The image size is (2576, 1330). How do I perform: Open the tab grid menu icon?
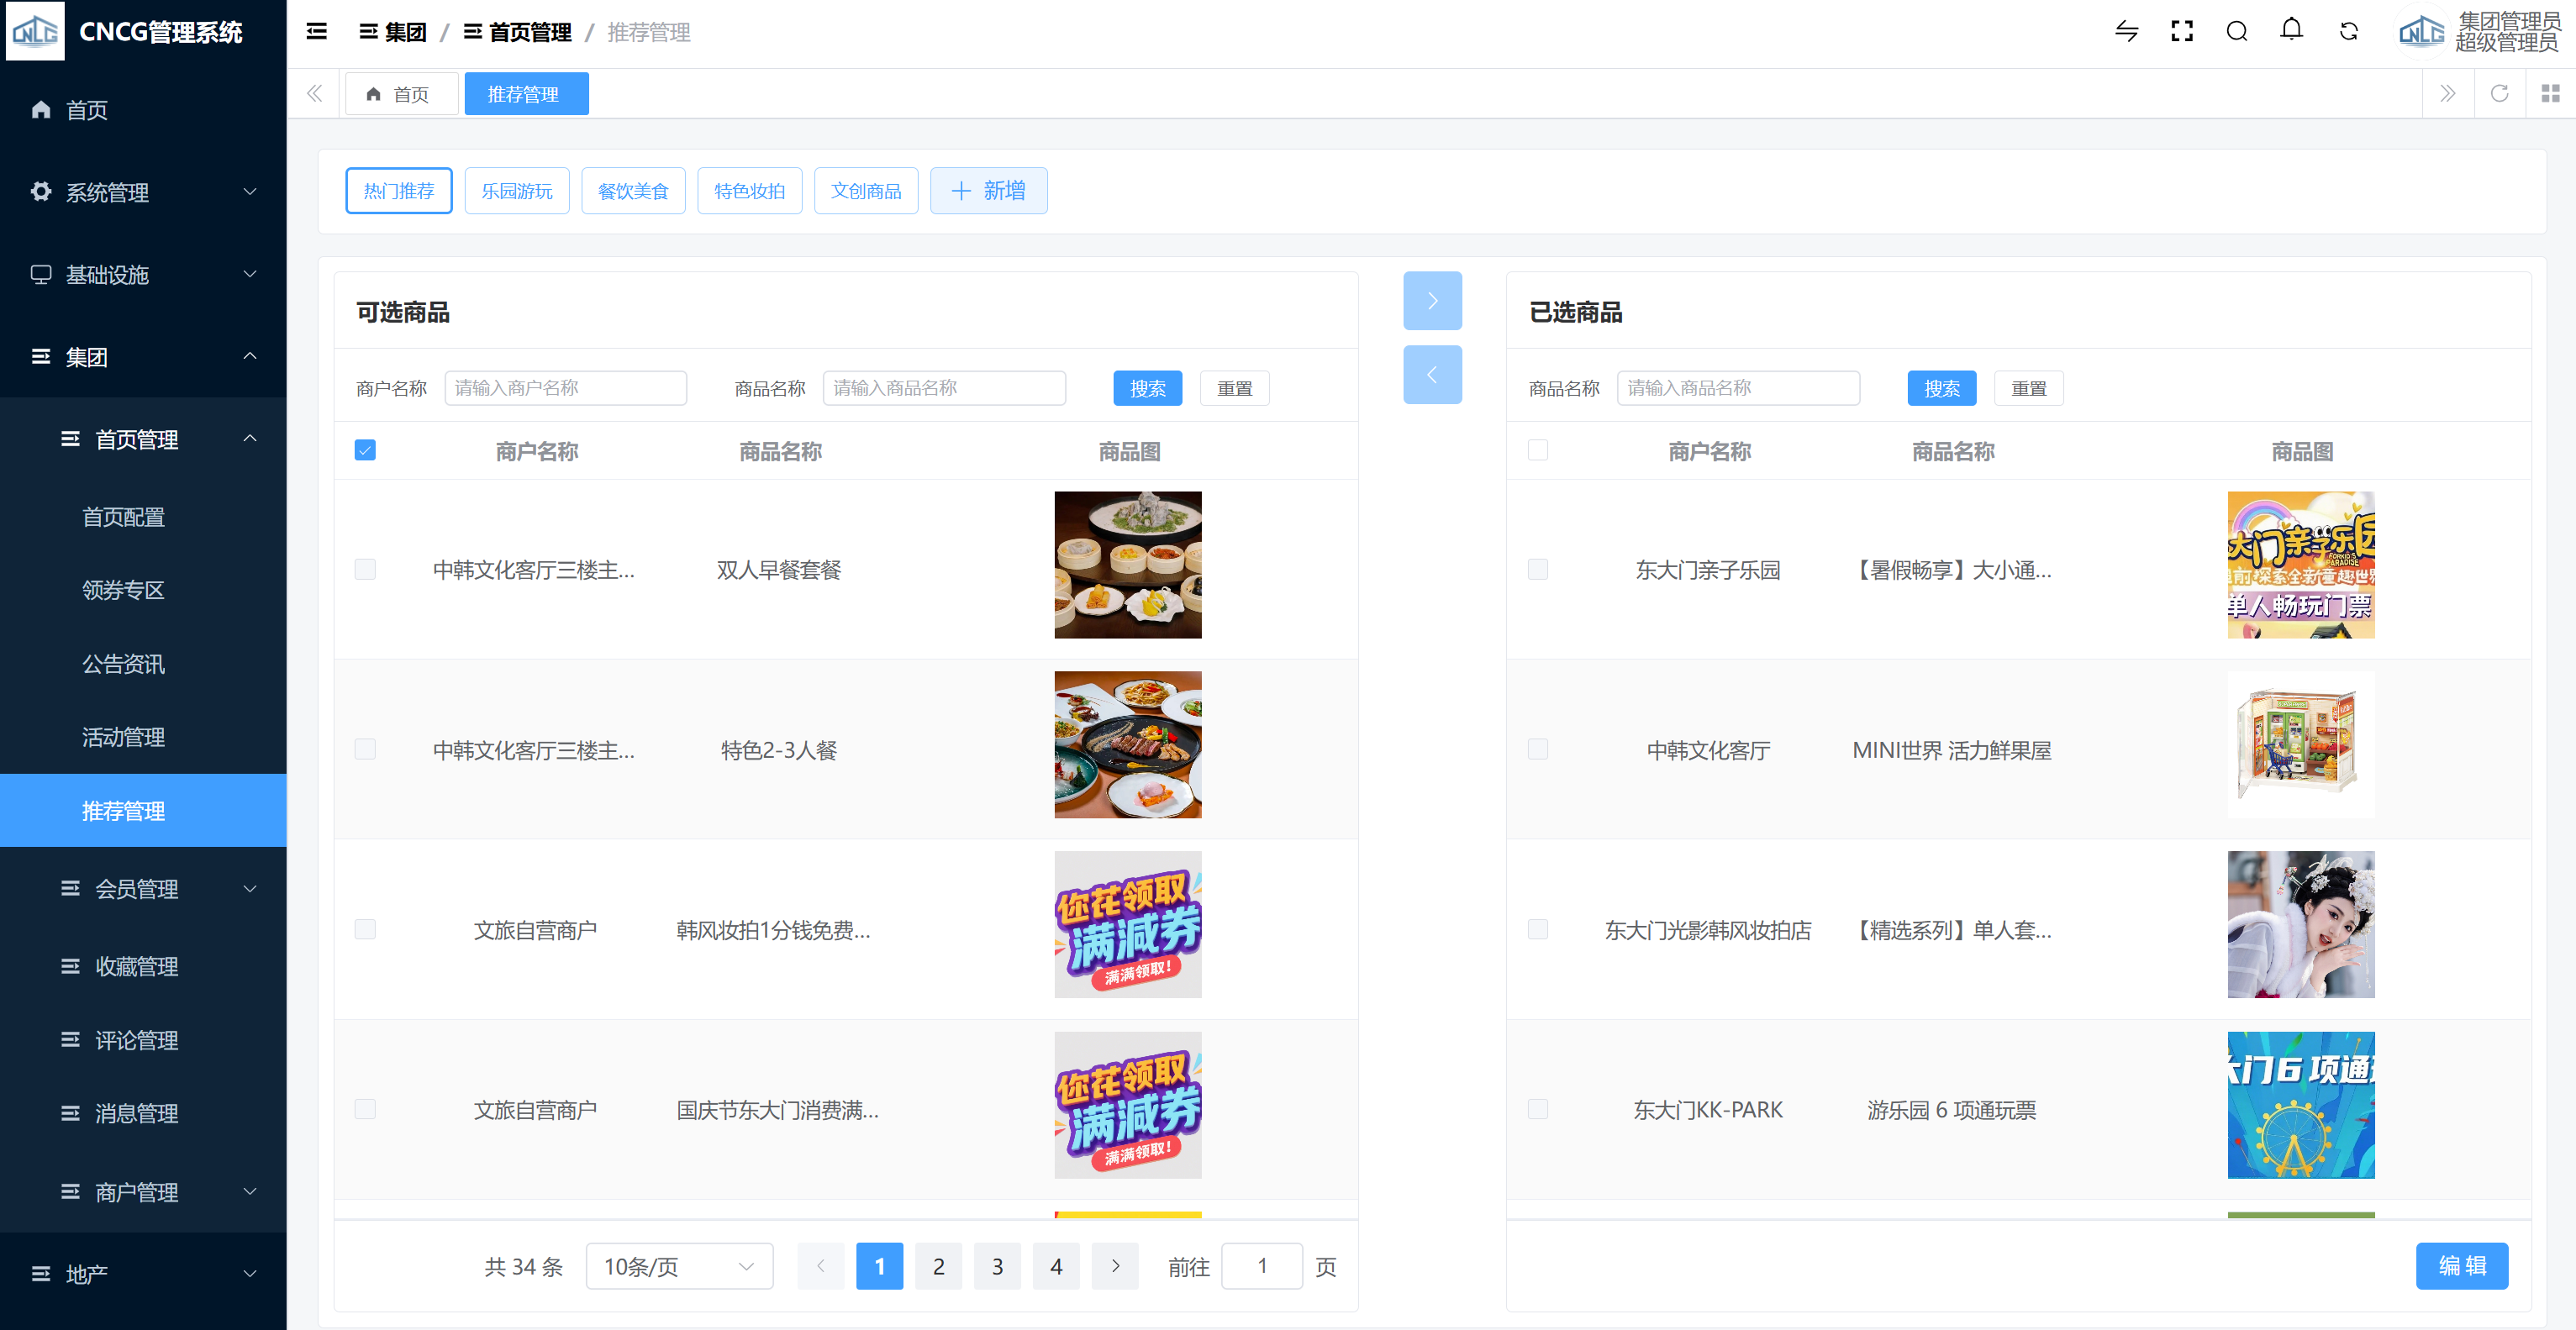(x=2550, y=94)
